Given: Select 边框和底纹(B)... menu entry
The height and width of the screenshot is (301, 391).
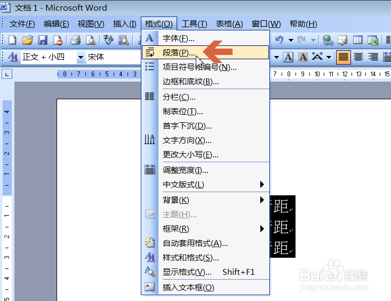Looking at the screenshot, I should (x=205, y=81).
